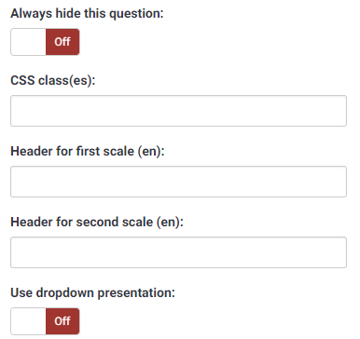The width and height of the screenshot is (360, 339).
Task: Enable Use dropdown presentation switch
Action: pos(45,321)
